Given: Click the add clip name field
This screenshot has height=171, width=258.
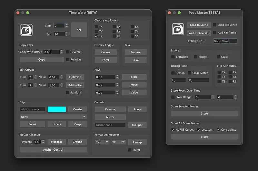Looking at the screenshot, I should pos(33,109).
